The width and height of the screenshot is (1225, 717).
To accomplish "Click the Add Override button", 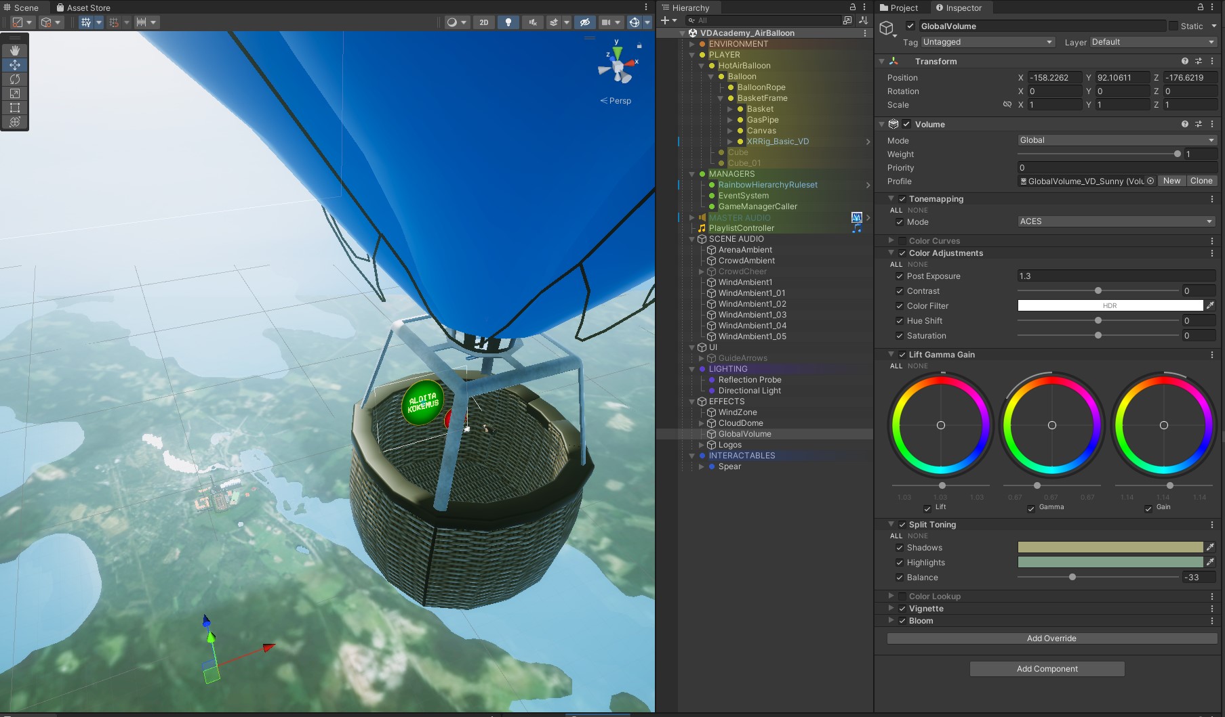I will (x=1051, y=638).
